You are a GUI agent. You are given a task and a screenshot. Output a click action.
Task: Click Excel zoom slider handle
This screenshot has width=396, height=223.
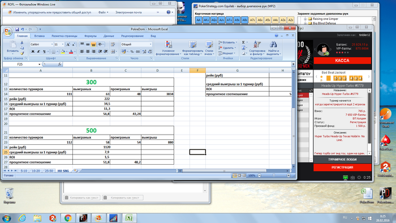(274, 175)
